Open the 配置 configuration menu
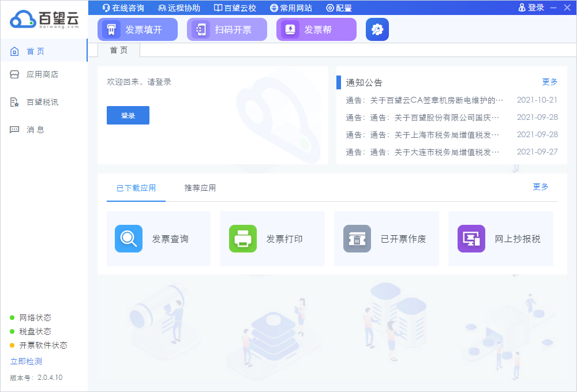The width and height of the screenshot is (577, 392). coord(339,8)
